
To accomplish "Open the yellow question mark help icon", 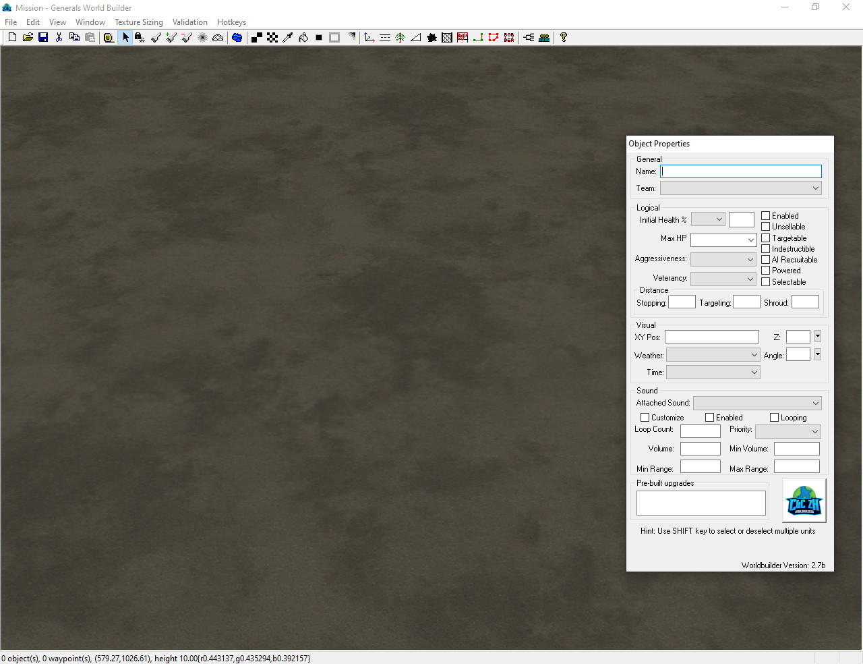I will (564, 38).
